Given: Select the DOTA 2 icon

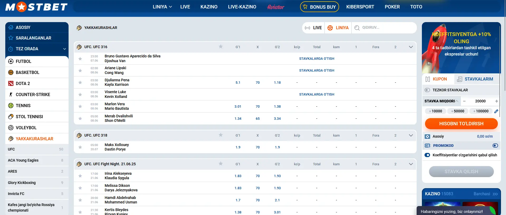Looking at the screenshot, I should tap(11, 83).
